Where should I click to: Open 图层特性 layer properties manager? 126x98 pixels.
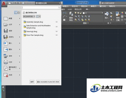pyautogui.click(x=71, y=16)
